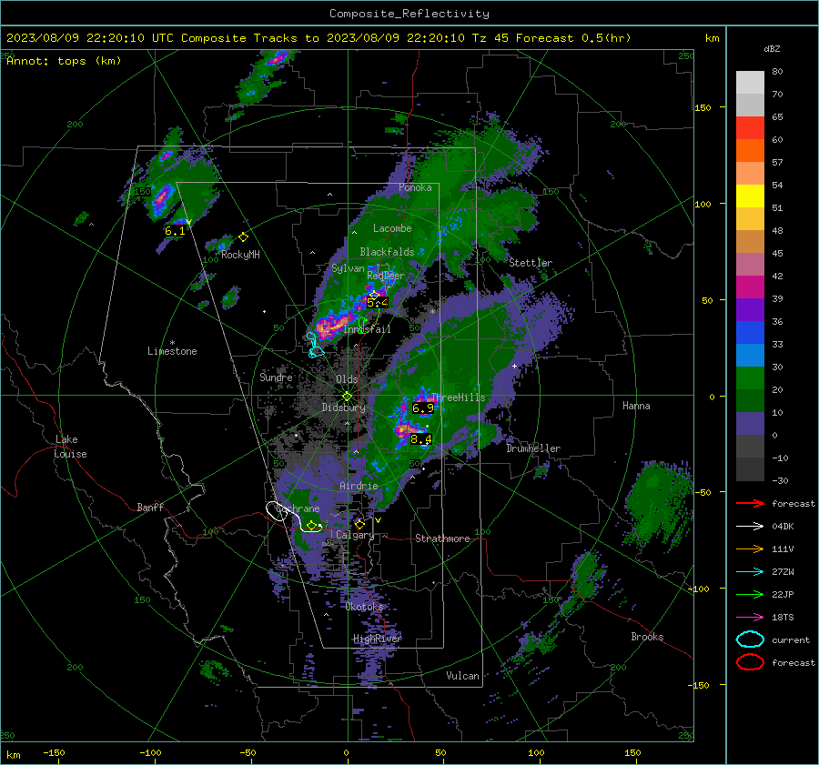Click the cyan current ellipse legend icon
Image resolution: width=819 pixels, height=765 pixels.
[x=750, y=639]
